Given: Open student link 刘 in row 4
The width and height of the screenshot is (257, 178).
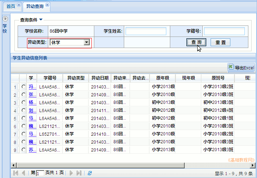Looking at the screenshot, I should [x=32, y=110].
